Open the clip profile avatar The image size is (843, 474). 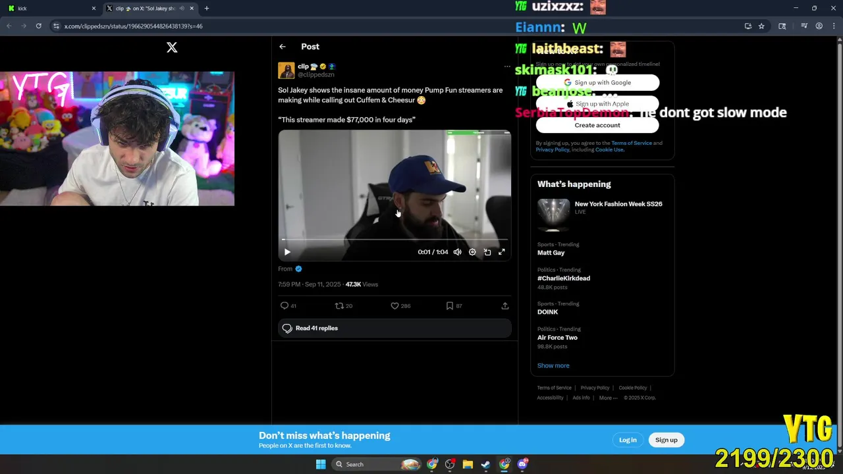(x=286, y=70)
